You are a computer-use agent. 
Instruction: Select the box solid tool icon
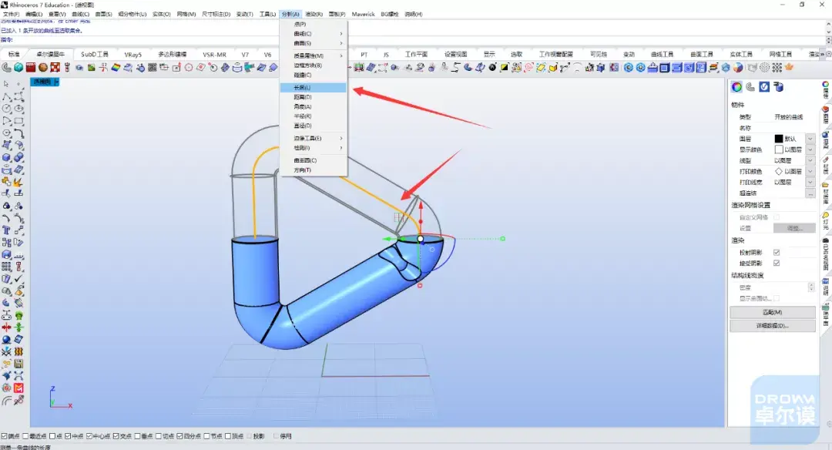click(6, 158)
